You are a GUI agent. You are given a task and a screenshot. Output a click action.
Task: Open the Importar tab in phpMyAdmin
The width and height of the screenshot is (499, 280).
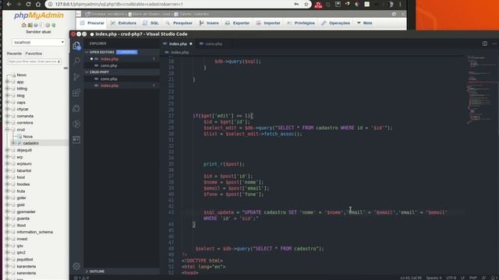(x=268, y=23)
